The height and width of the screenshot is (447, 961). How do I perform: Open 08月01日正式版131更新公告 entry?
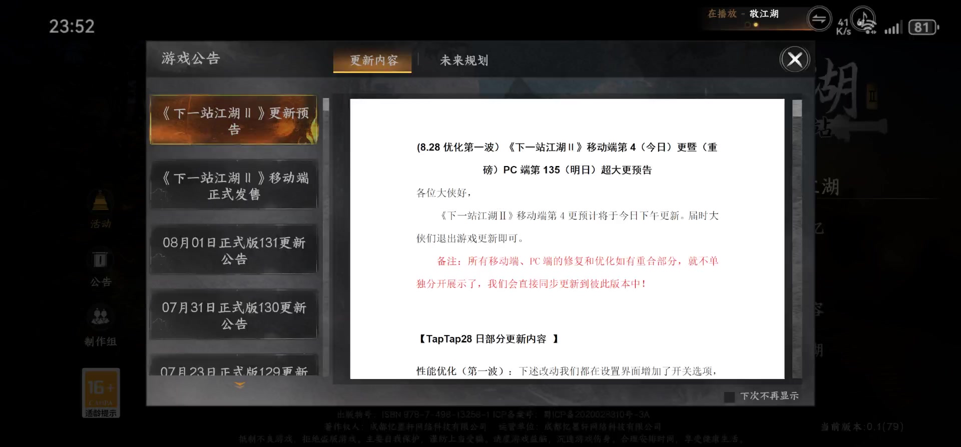(x=234, y=250)
